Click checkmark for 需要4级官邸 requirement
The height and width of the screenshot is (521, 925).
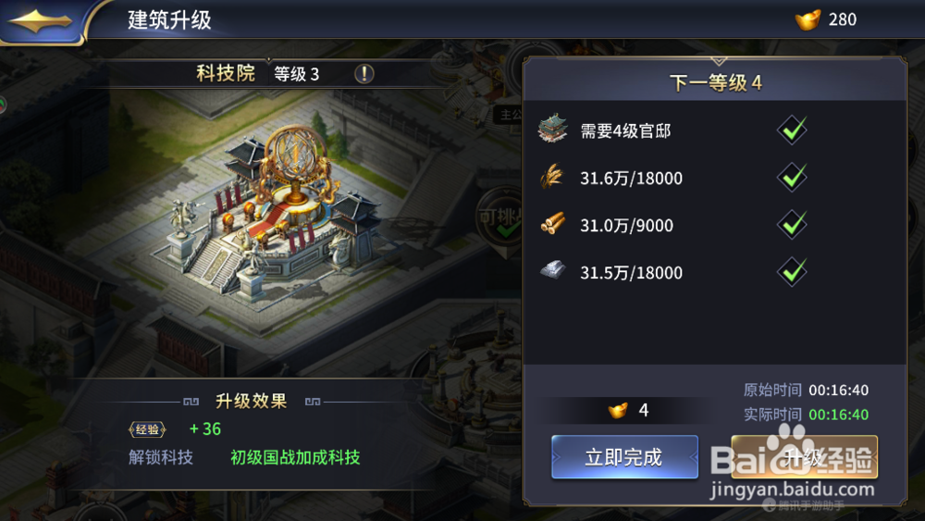tap(793, 130)
